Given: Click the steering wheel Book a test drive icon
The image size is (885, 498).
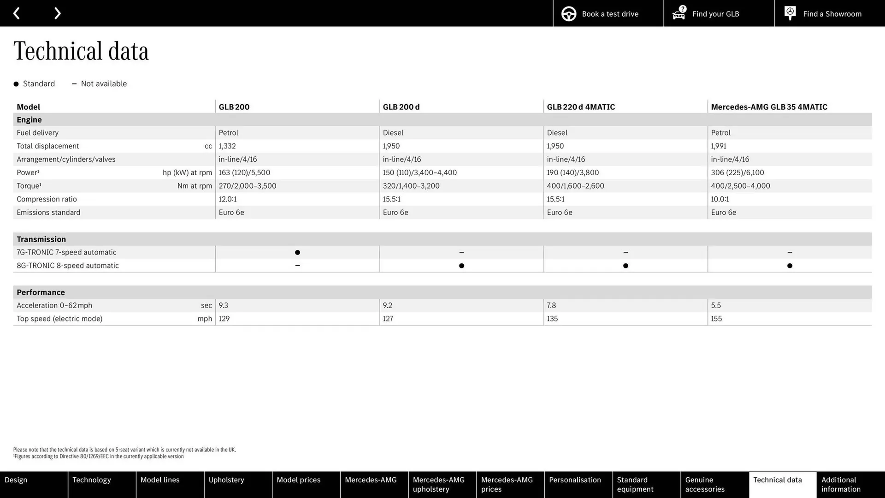Looking at the screenshot, I should click(x=569, y=13).
